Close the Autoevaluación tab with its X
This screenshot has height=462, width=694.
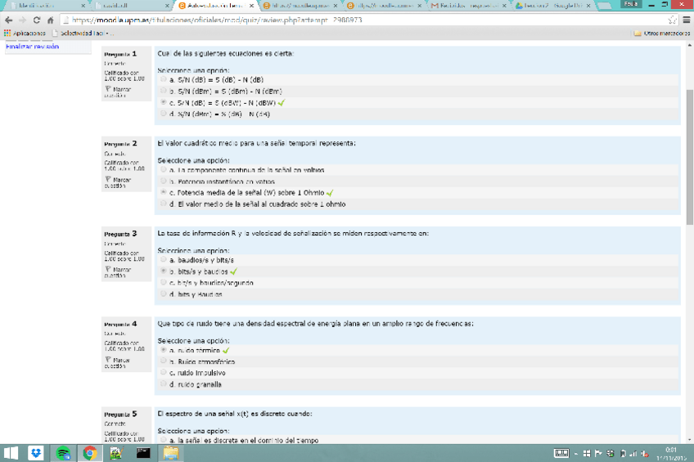pos(251,6)
